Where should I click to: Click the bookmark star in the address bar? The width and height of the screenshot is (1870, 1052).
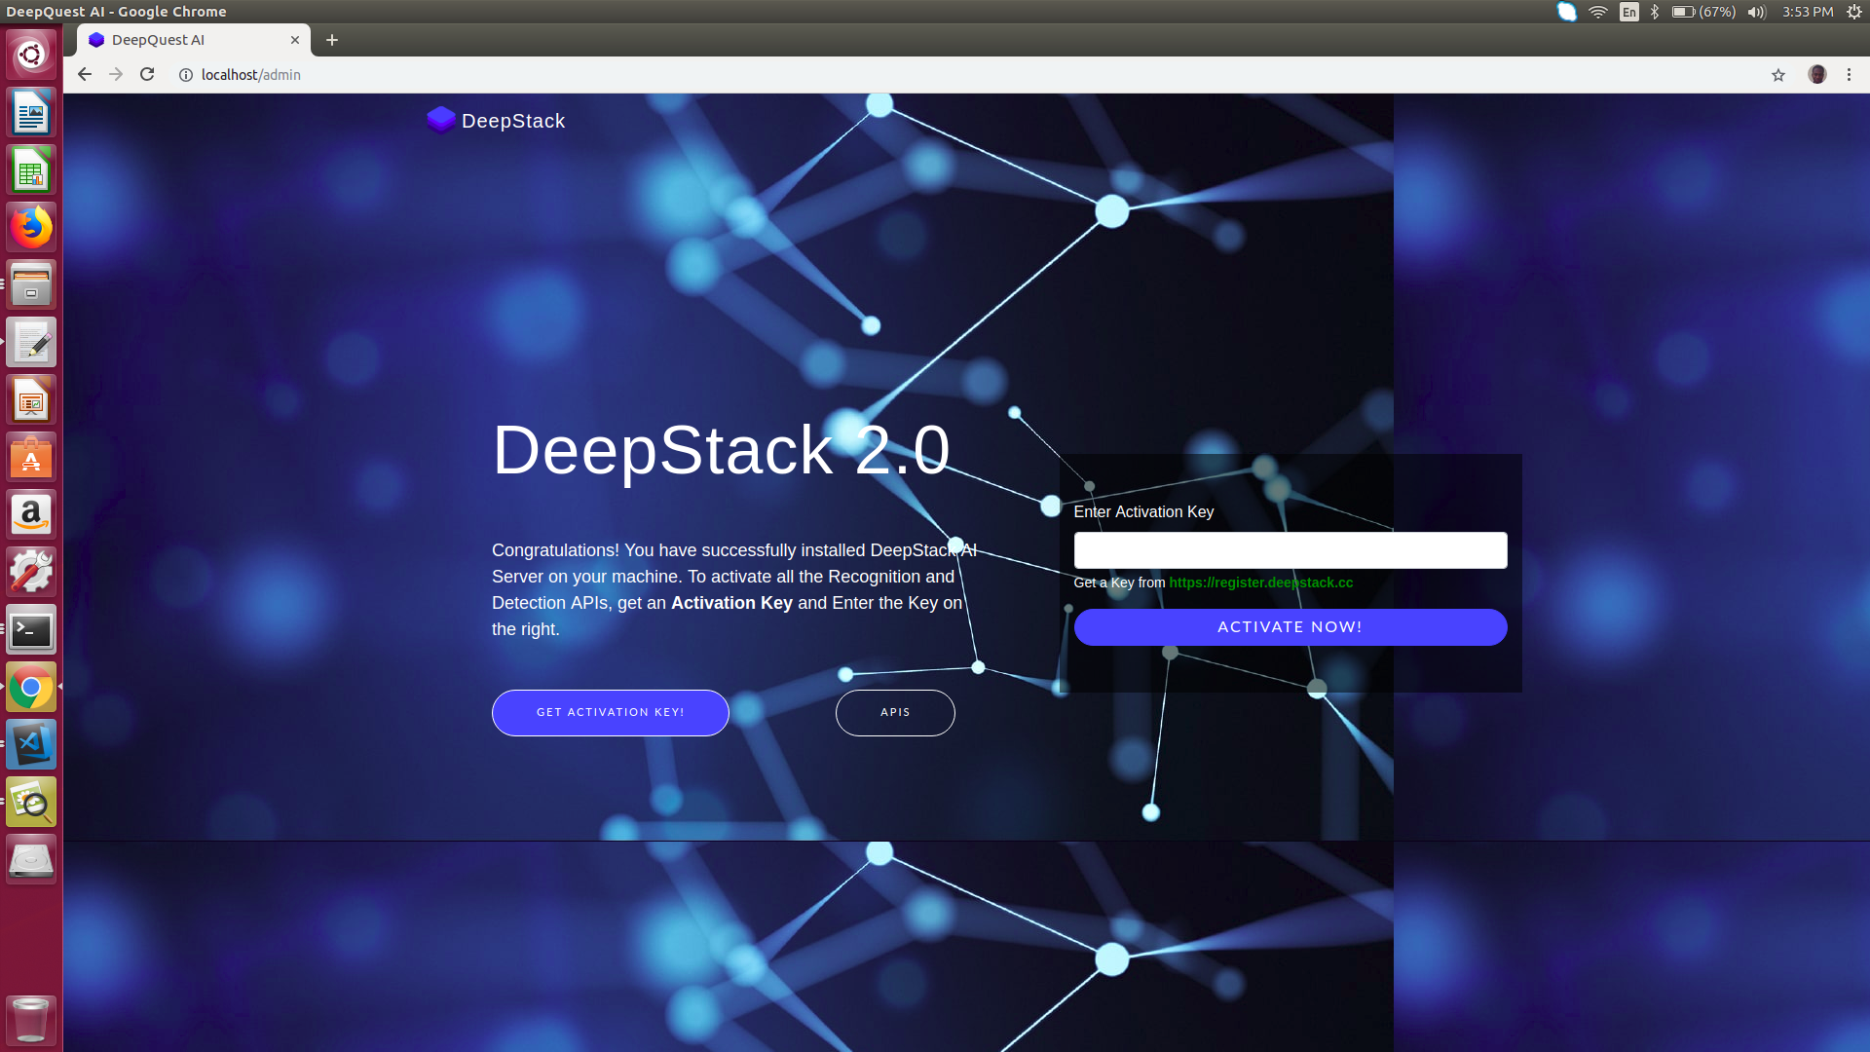1777,74
